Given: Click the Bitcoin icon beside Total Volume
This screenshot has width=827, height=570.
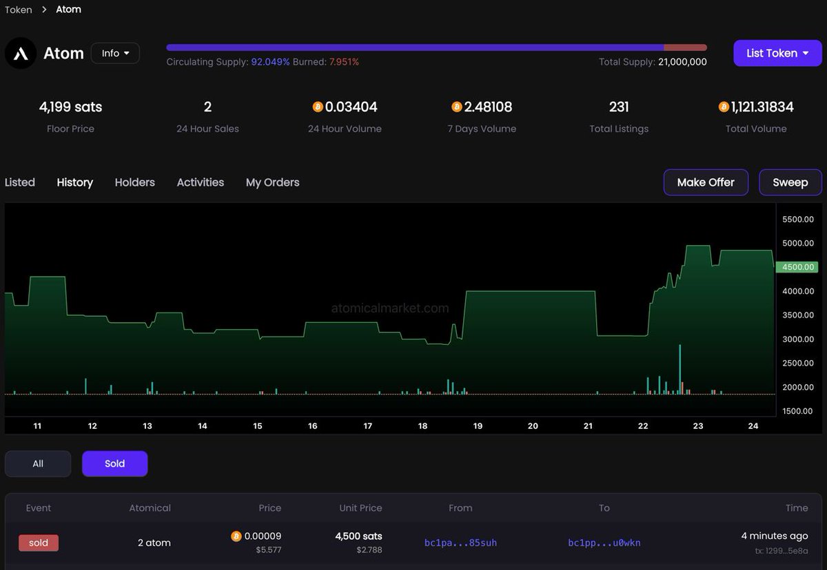Looking at the screenshot, I should pyautogui.click(x=724, y=107).
